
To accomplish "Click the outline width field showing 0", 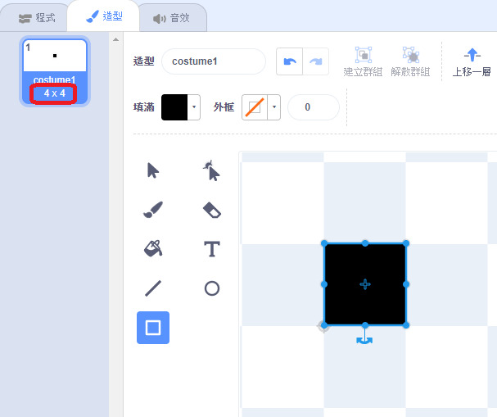I will 314,107.
